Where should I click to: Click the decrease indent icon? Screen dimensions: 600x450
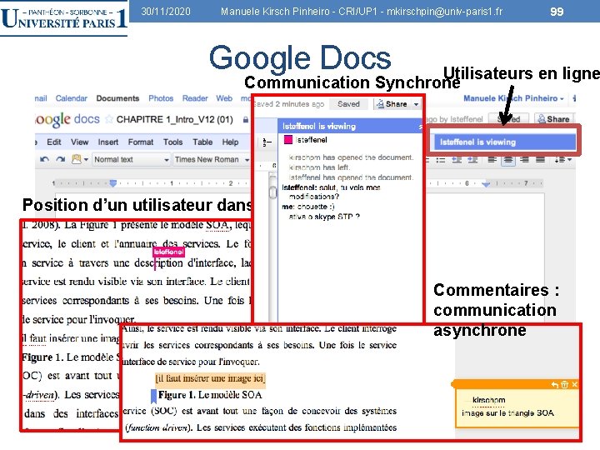457,160
